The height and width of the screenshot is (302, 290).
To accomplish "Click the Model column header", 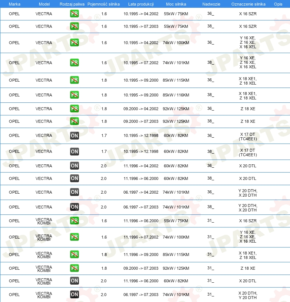I will [x=44, y=4].
